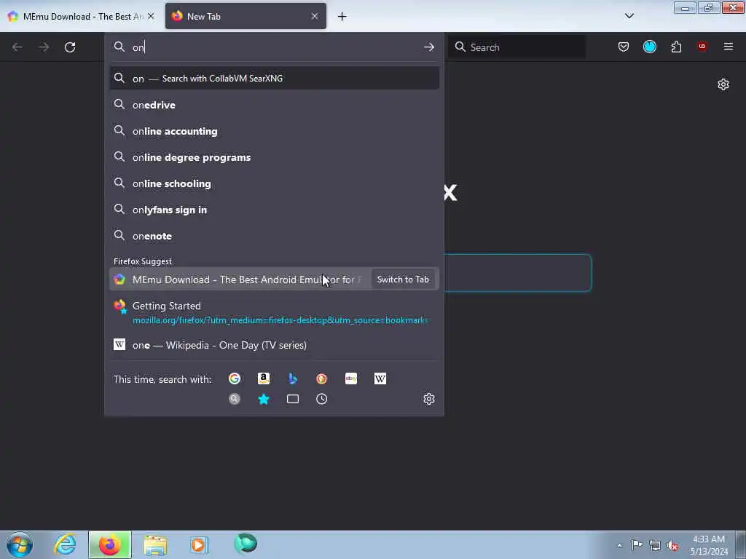The width and height of the screenshot is (746, 559).
Task: Open Action Center flag icon
Action: pos(637,544)
